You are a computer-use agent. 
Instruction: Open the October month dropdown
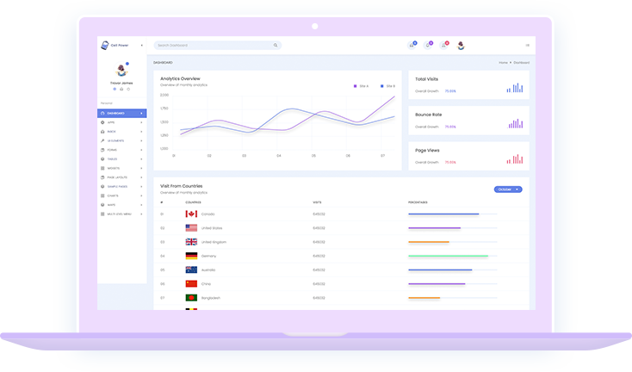(507, 189)
